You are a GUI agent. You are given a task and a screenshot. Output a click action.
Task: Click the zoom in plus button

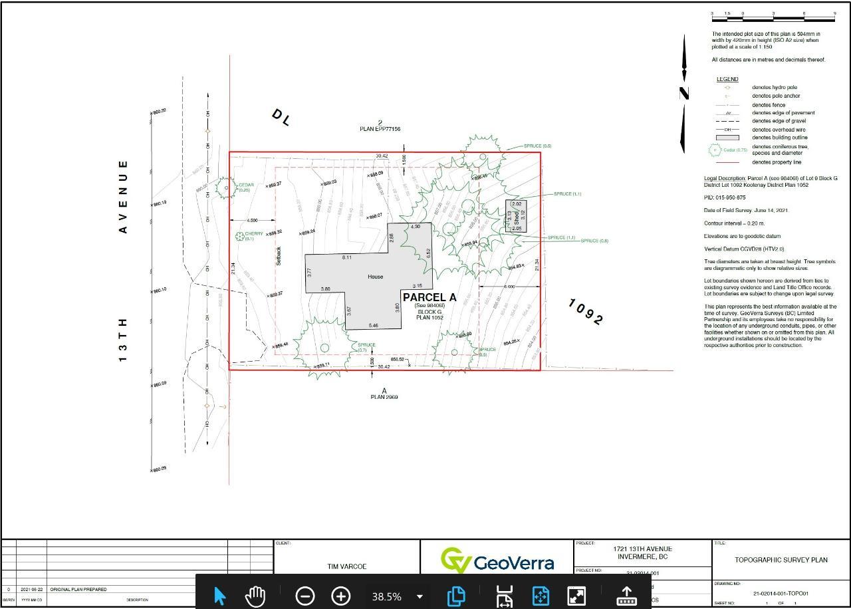coord(341,596)
